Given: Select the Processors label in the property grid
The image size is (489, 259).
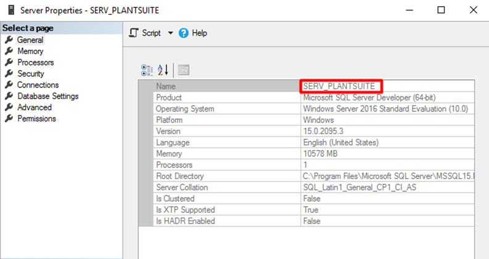Looking at the screenshot, I should point(174,165).
